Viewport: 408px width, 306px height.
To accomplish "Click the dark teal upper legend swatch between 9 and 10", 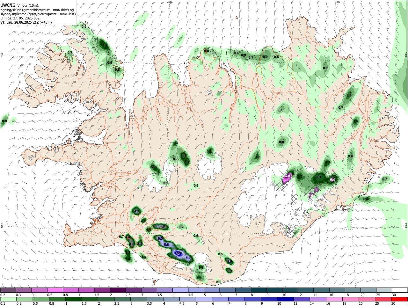I will [x=275, y=290].
